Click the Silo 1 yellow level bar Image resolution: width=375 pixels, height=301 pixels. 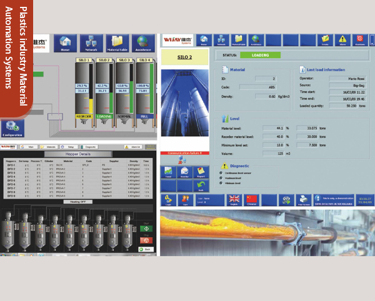(91, 106)
